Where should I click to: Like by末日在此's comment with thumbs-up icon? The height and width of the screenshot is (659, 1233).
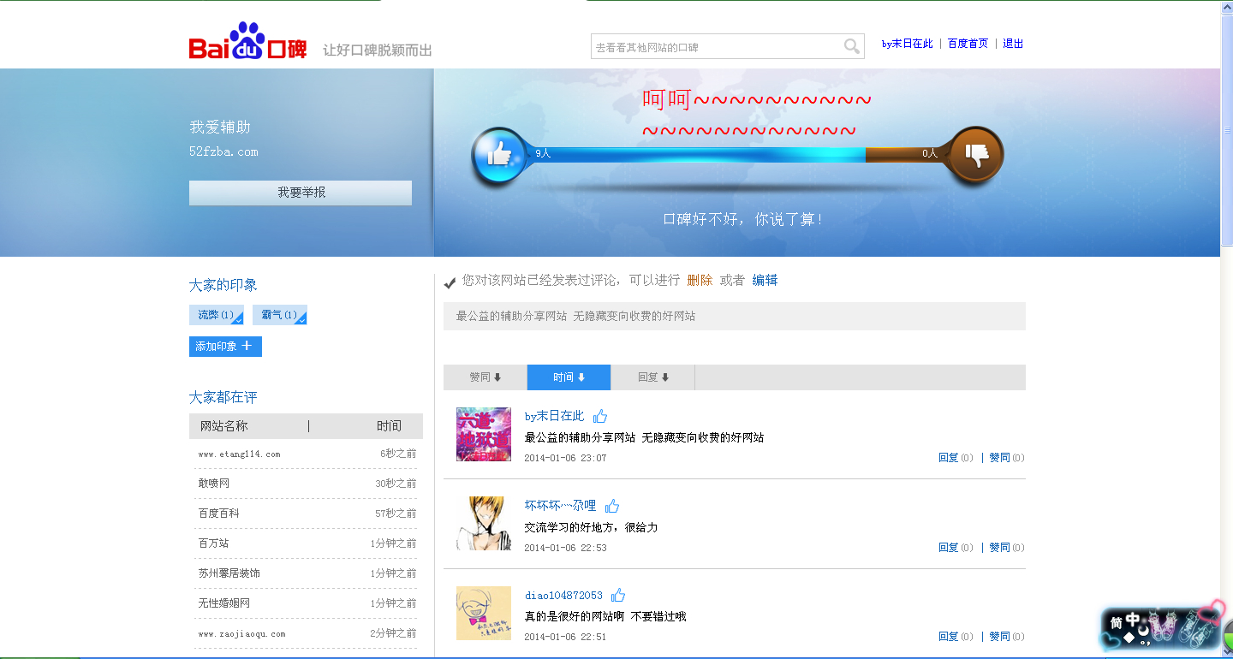click(600, 417)
